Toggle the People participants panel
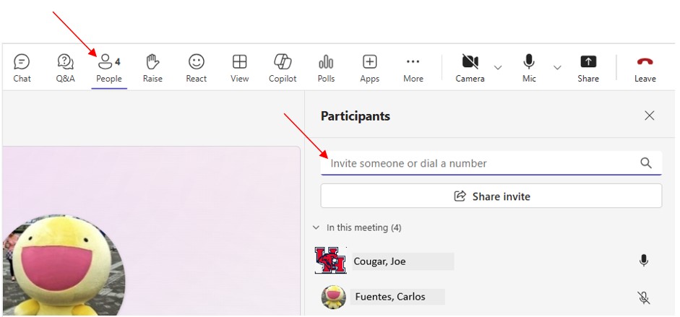The image size is (680, 317). [109, 69]
